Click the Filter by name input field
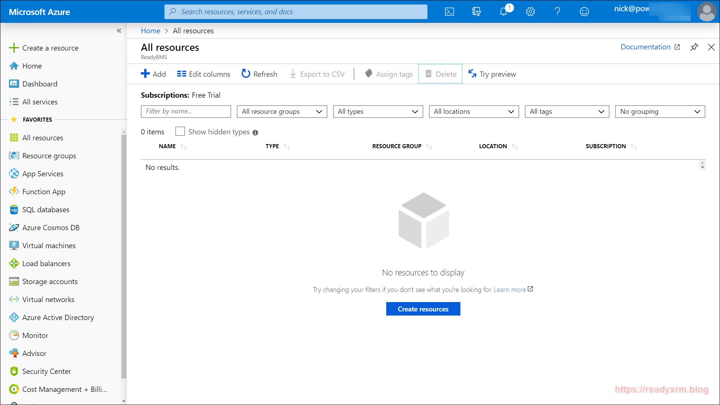 (x=186, y=112)
